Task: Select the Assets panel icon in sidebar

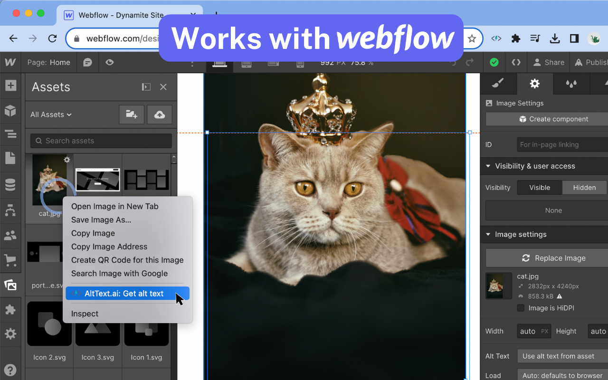Action: tap(10, 285)
